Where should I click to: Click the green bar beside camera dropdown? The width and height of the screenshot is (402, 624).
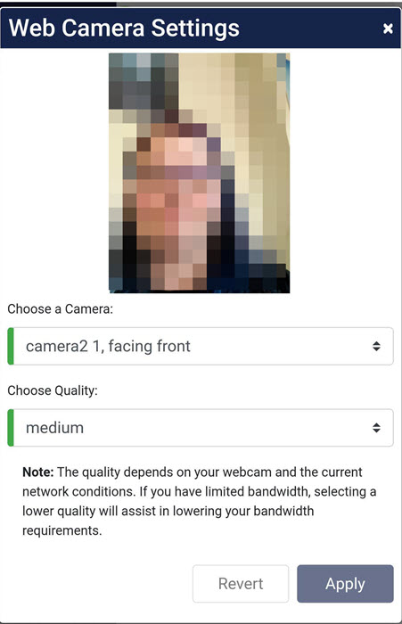coord(11,346)
